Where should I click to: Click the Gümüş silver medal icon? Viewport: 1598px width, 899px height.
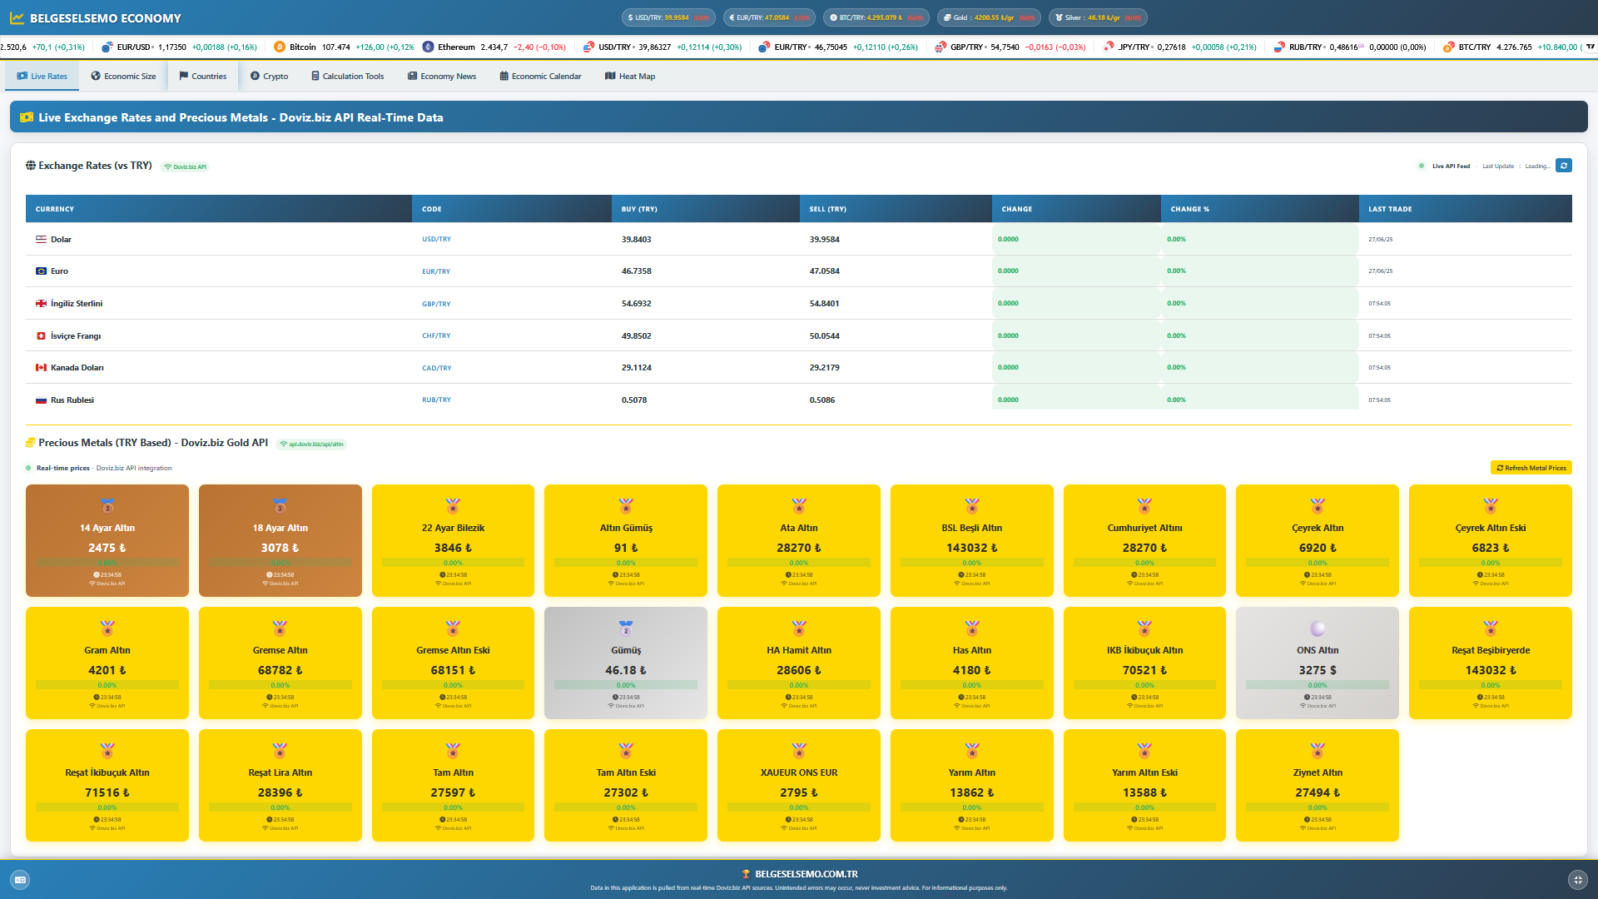(626, 629)
